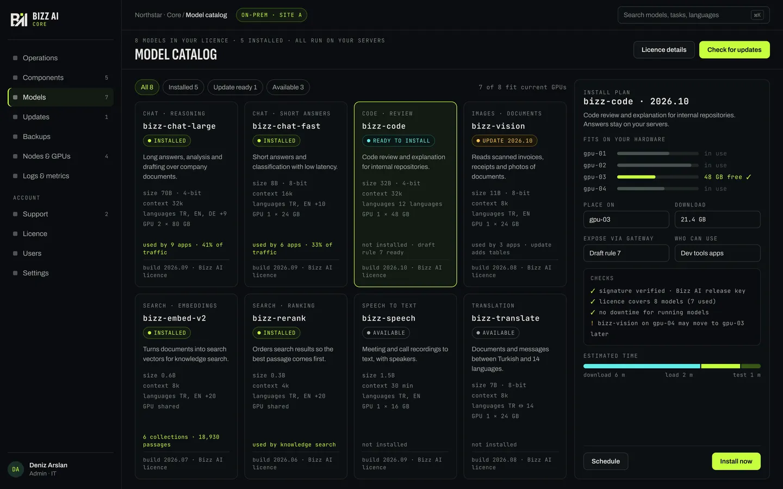Image resolution: width=783 pixels, height=489 pixels.
Task: Show the Update ready 1 filter
Action: (x=235, y=87)
